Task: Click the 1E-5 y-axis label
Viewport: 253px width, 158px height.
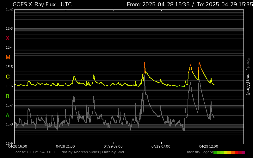Action: (x=9, y=67)
